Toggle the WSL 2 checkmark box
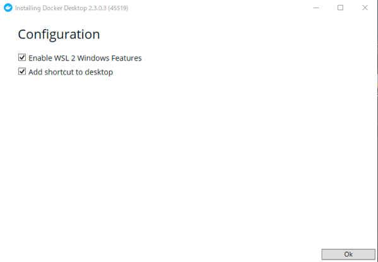The height and width of the screenshot is (262, 378). [22, 57]
